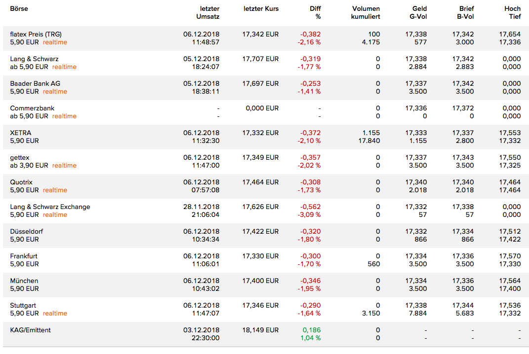Click the Commerzbank exchange name
The height and width of the screenshot is (354, 529).
[x=32, y=108]
